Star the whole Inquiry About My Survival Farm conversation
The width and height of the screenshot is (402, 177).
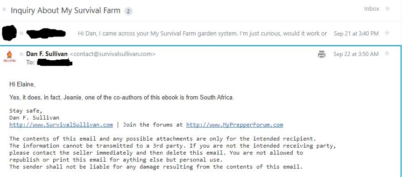coord(388,9)
